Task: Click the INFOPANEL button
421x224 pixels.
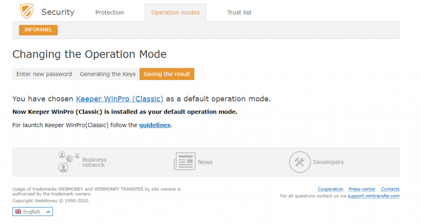Action: tap(38, 30)
